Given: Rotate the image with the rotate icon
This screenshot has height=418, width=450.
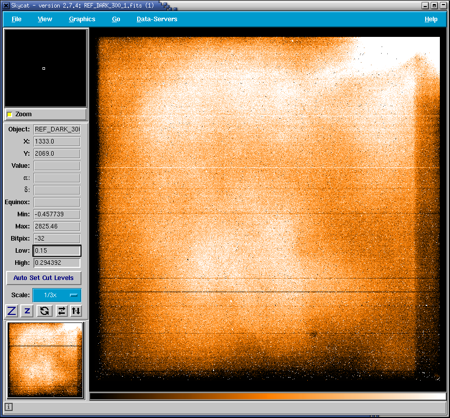Looking at the screenshot, I should 45,311.
